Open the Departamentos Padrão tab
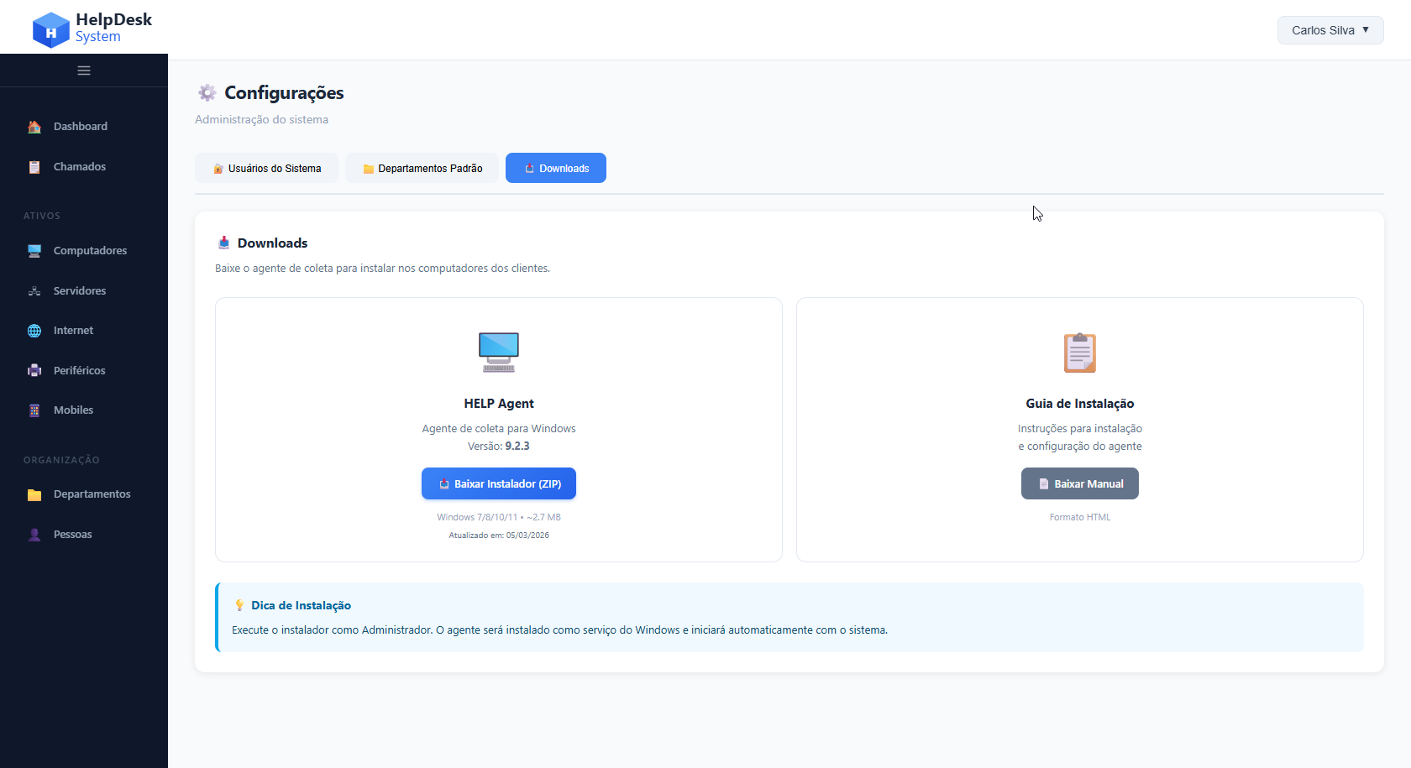The image size is (1411, 768). click(x=421, y=168)
